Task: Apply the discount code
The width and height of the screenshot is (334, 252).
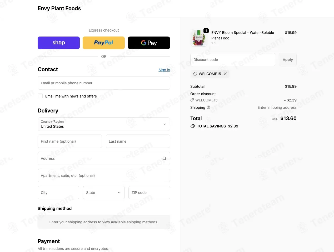Action: (288, 60)
